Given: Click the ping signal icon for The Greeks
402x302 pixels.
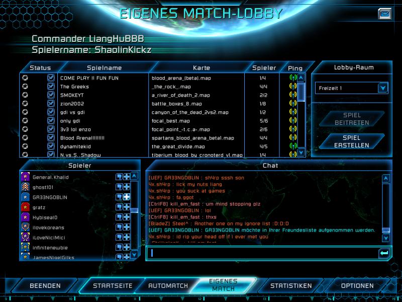Looking at the screenshot, I should pyautogui.click(x=293, y=87).
